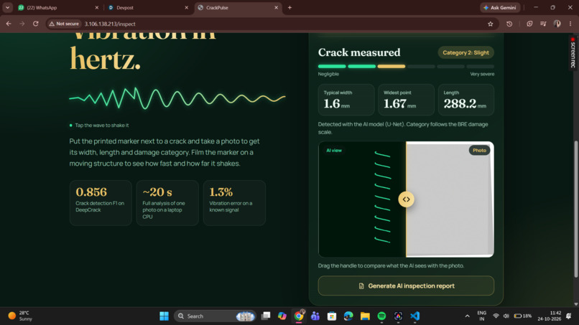Open Google Chrome in the taskbar
This screenshot has height=325, width=579.
coord(299,316)
